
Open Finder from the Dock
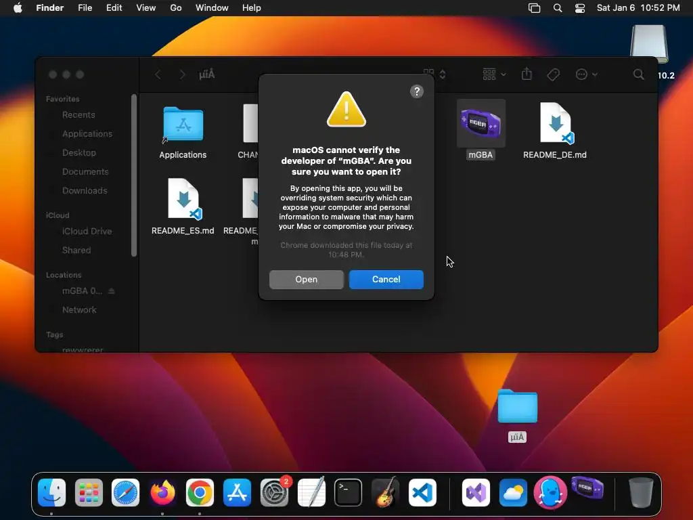tap(51, 493)
